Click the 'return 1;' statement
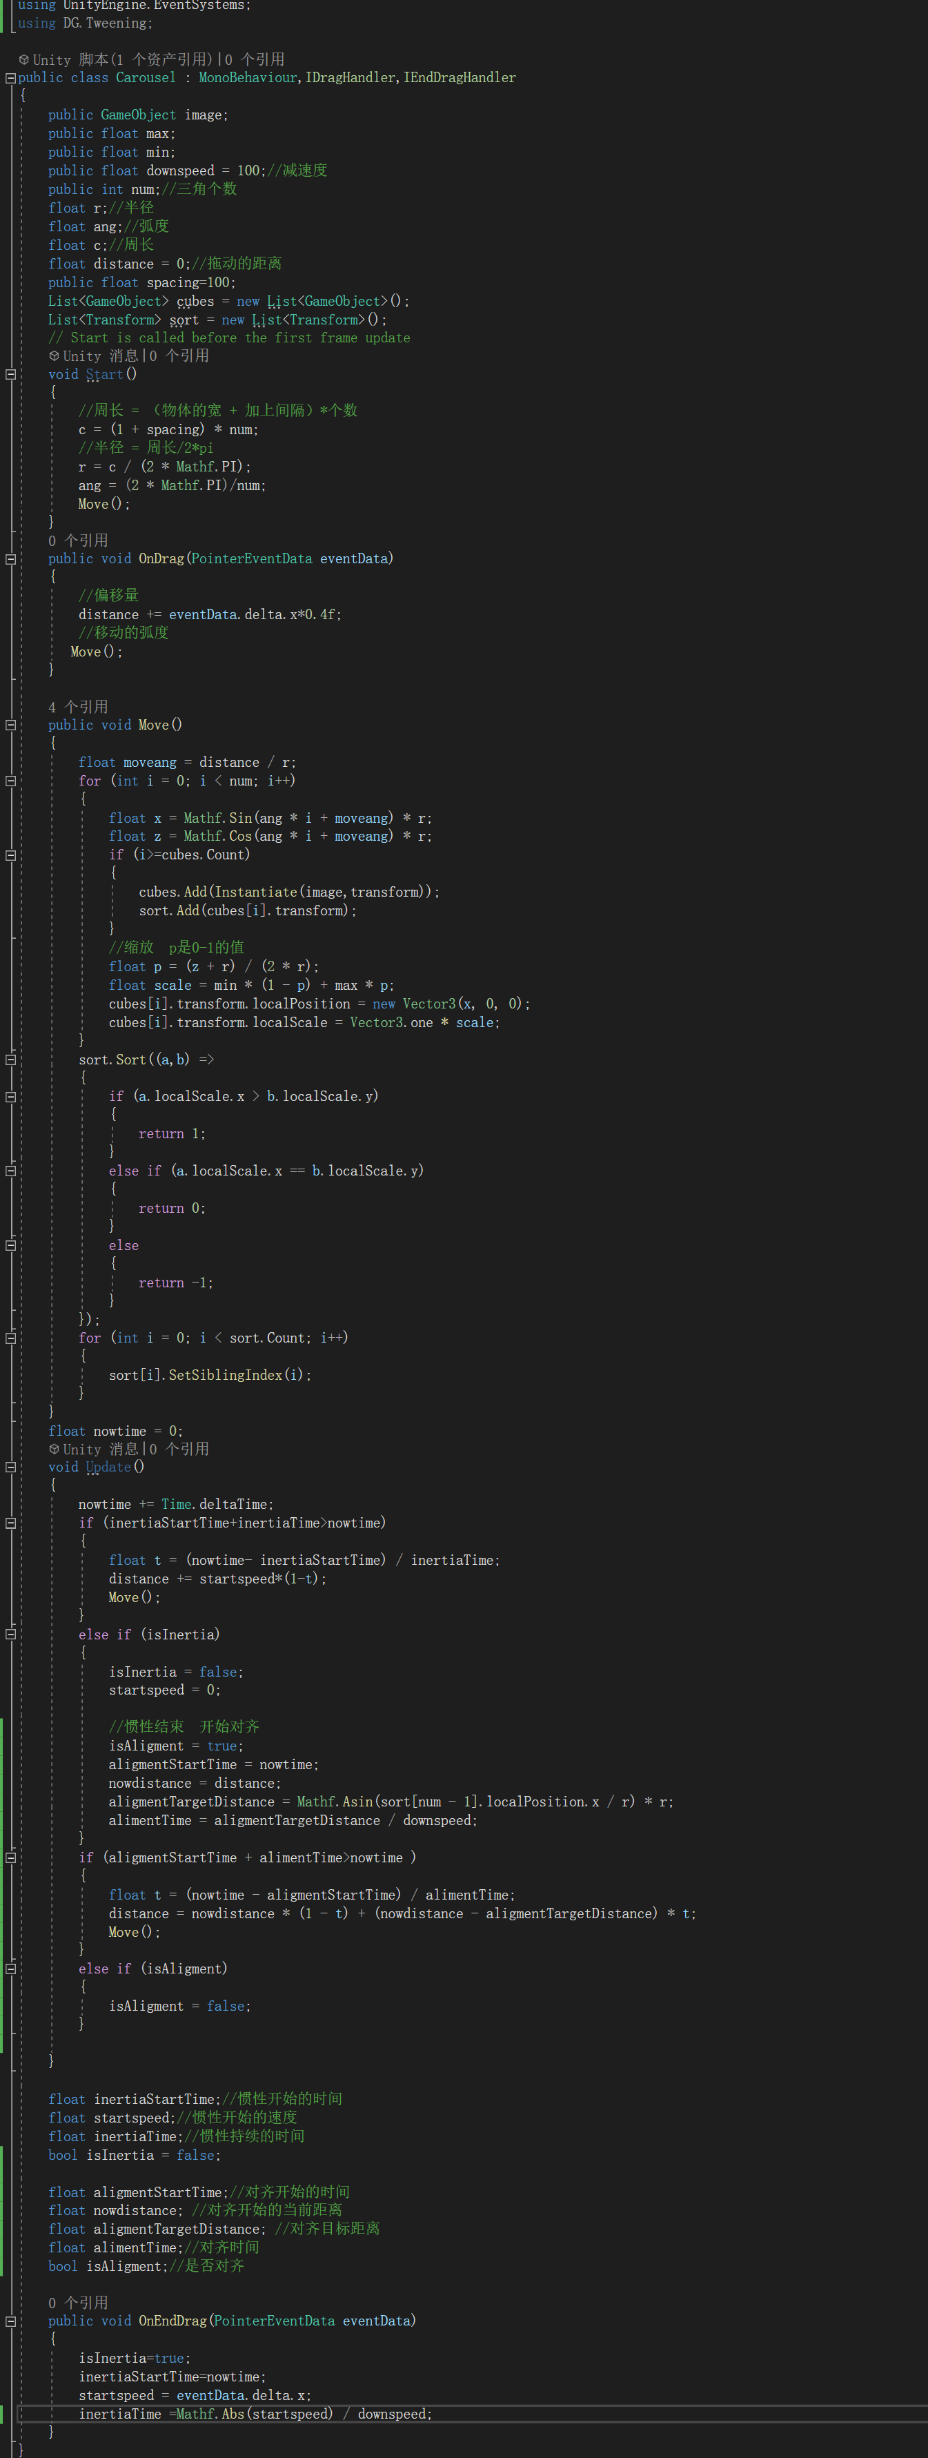This screenshot has width=928, height=2458. (172, 1133)
